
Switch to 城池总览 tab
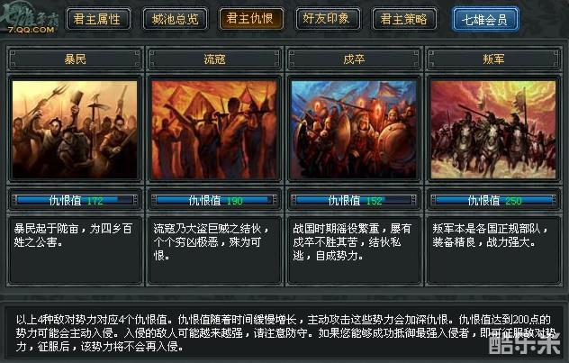tap(175, 19)
